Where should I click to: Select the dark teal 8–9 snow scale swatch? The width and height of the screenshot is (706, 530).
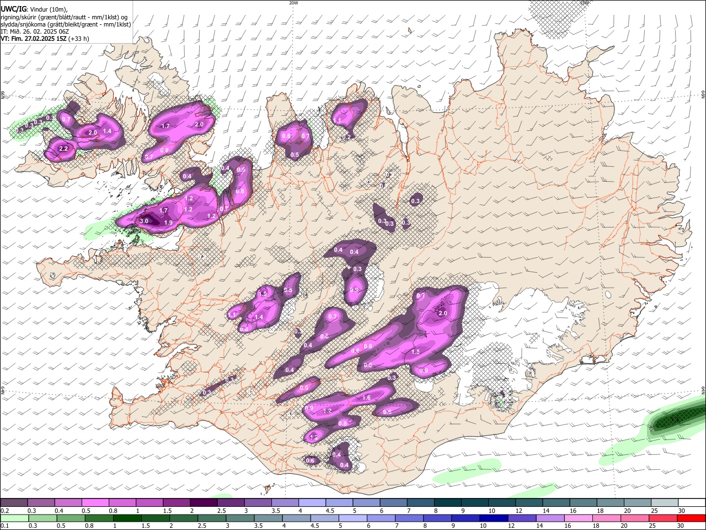(447, 503)
